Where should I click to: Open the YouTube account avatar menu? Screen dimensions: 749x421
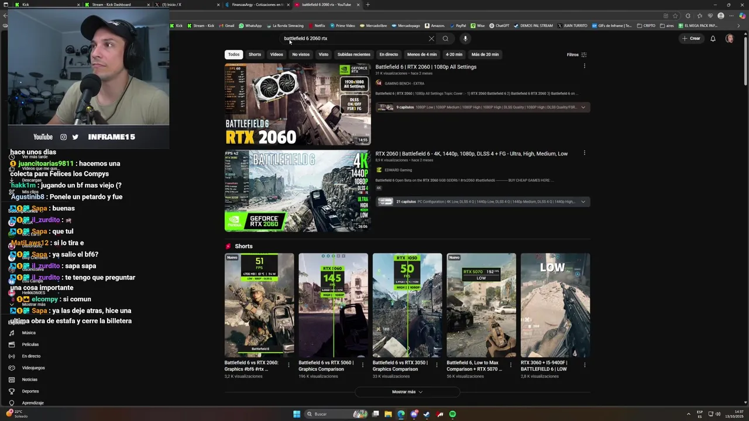click(729, 39)
